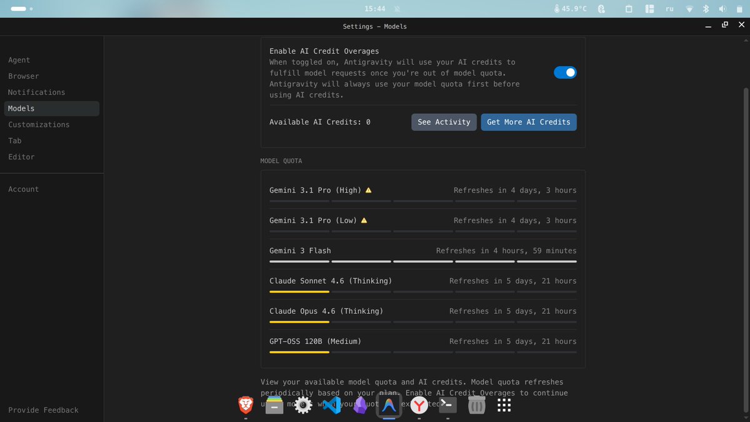Show the applications grid in dock

[x=504, y=405]
